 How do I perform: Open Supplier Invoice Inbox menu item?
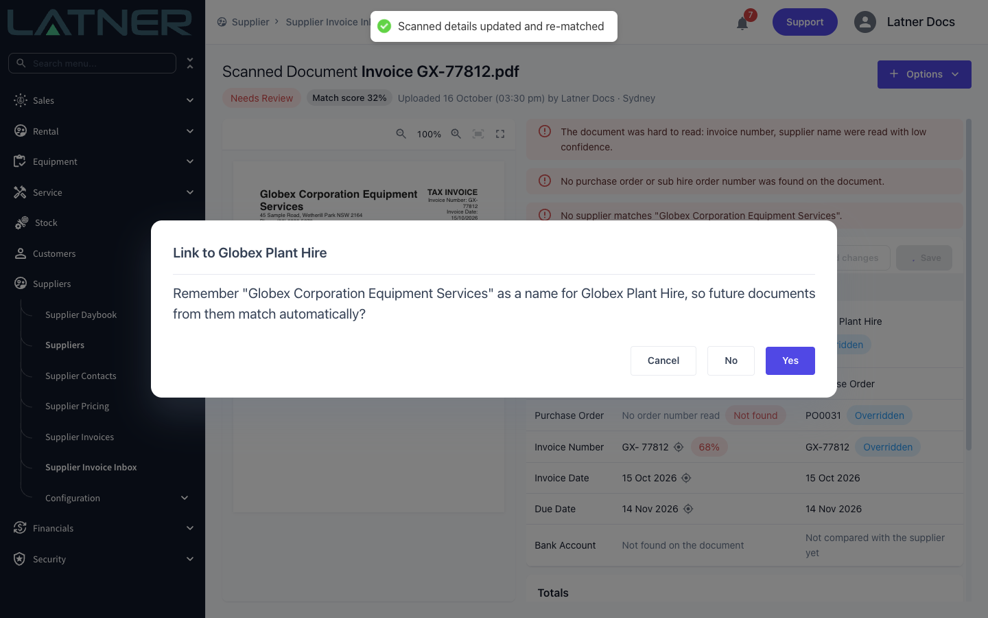pos(91,467)
